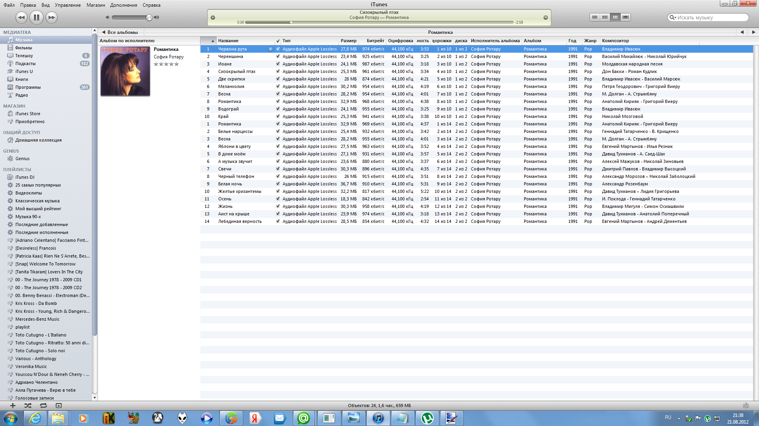Open the Червона рута row arrow menu
Screen dimensions: 759x426
point(270,49)
